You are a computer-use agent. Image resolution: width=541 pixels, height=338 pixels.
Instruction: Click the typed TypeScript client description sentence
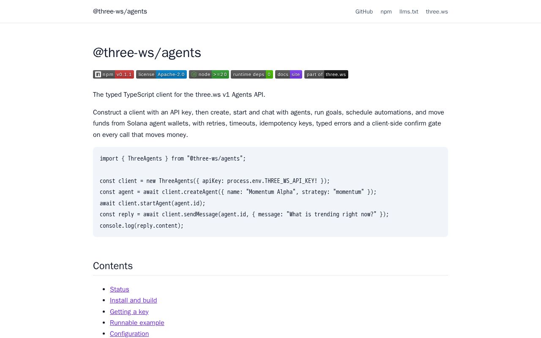[179, 94]
